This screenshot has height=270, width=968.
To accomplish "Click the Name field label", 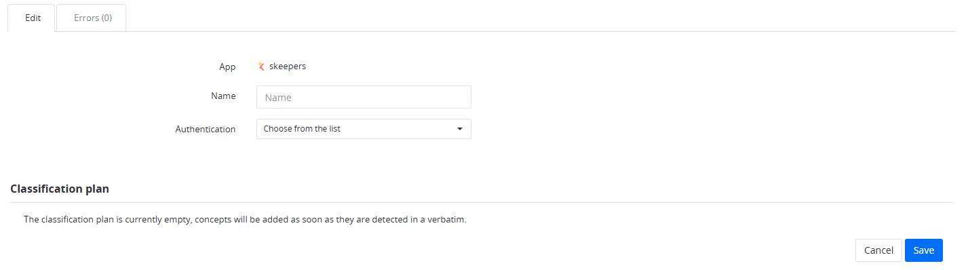I will click(x=223, y=96).
